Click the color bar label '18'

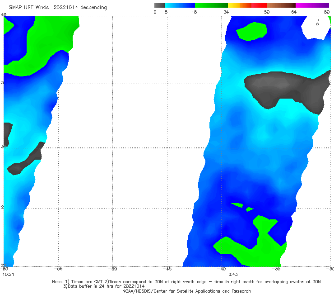[194, 12]
